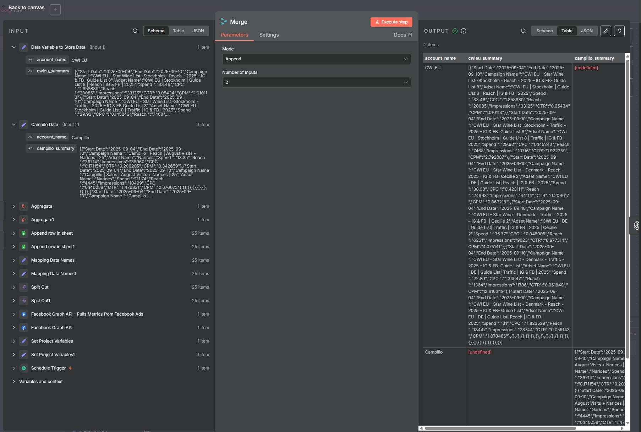Click the Append row in sheet icon

pyautogui.click(x=24, y=233)
